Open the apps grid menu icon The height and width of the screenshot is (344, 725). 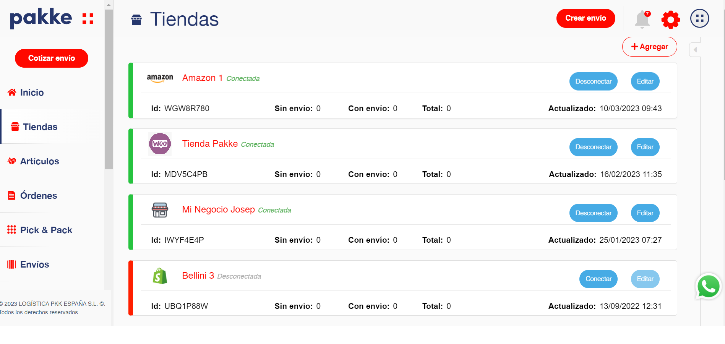(x=700, y=18)
